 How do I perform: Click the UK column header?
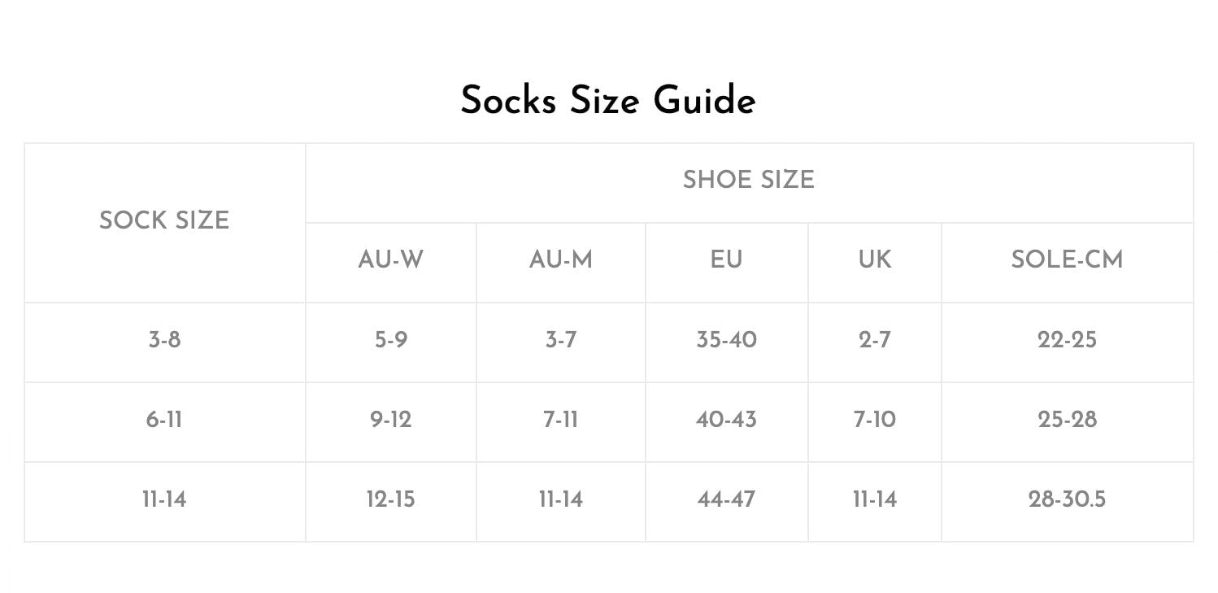(x=875, y=259)
